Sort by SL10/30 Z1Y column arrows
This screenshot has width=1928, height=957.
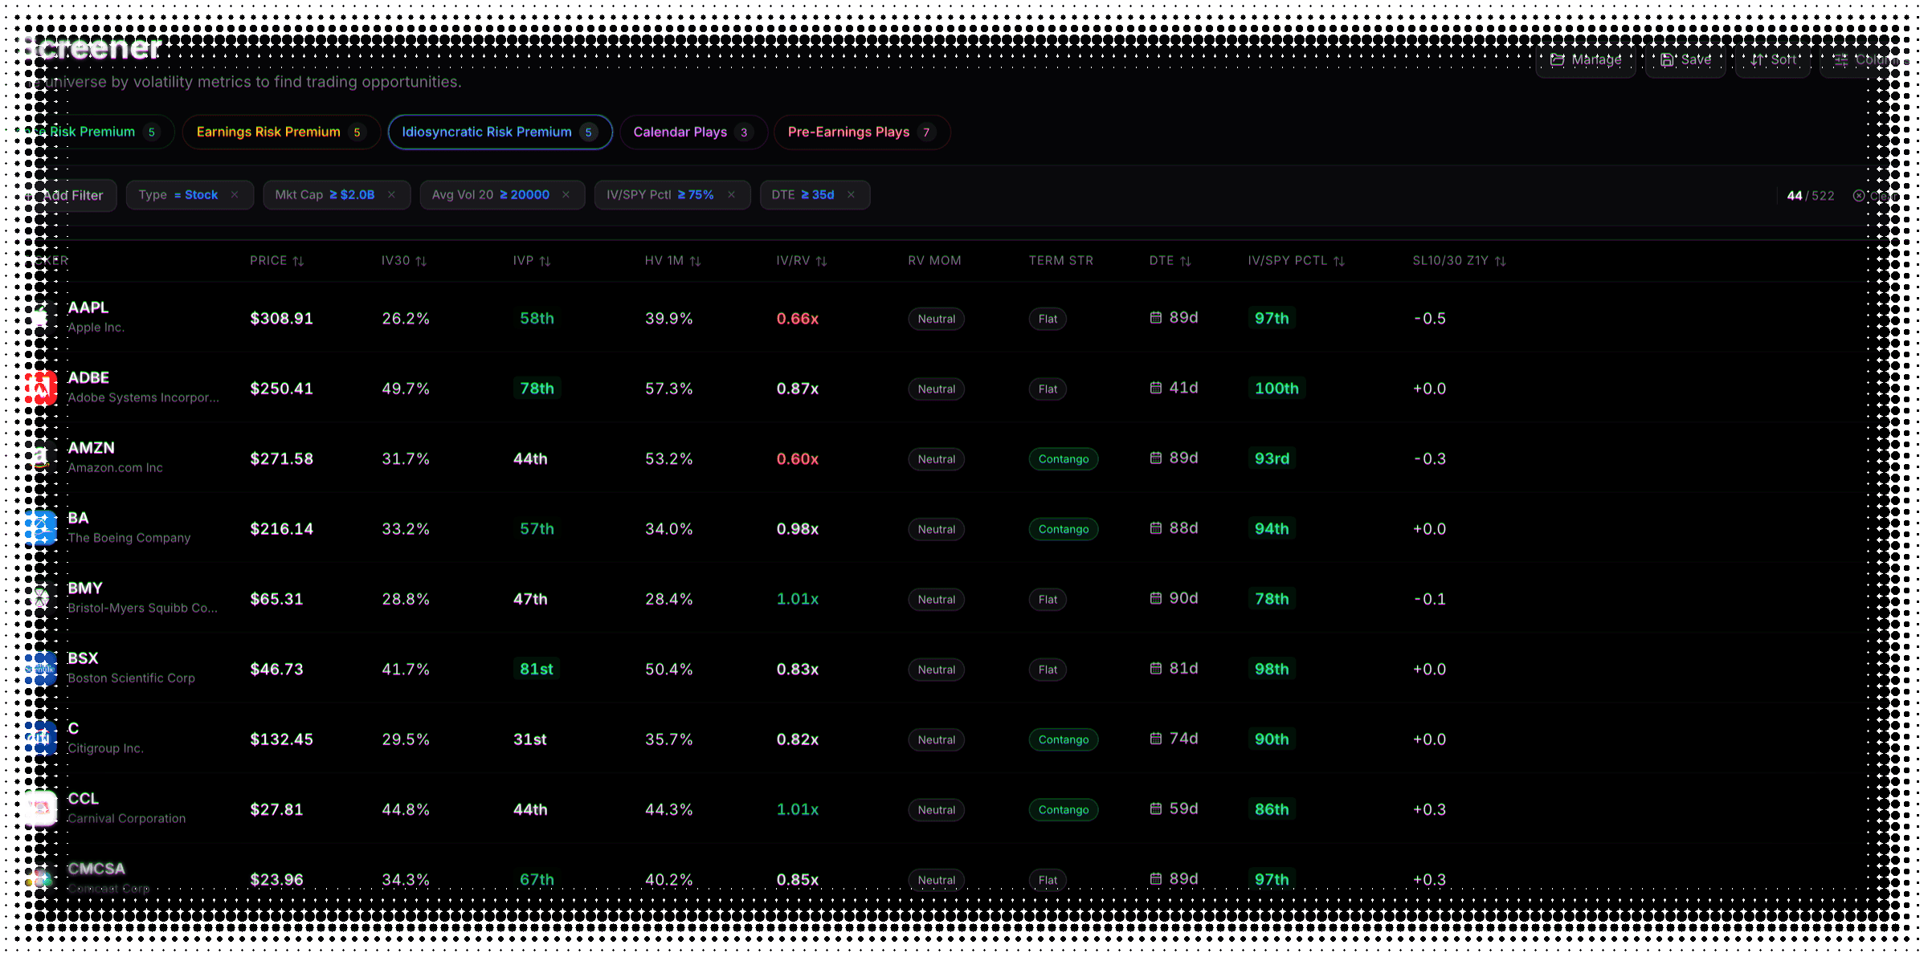pyautogui.click(x=1501, y=261)
